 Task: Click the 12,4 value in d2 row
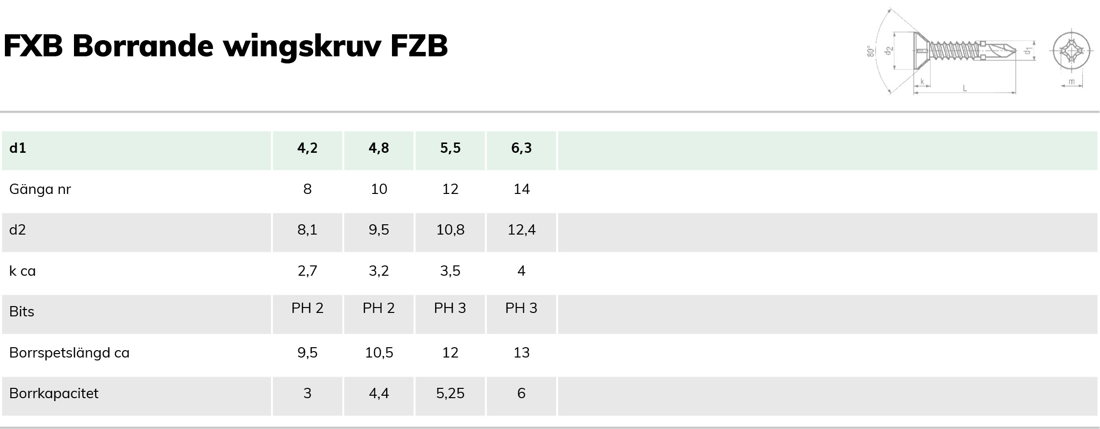pyautogui.click(x=521, y=230)
